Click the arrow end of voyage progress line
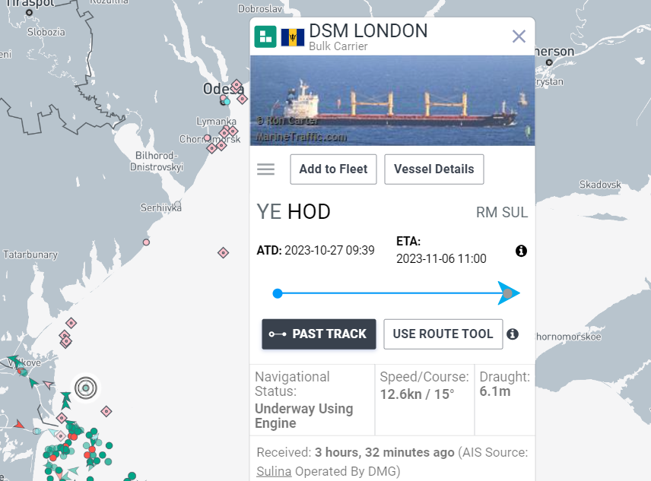651x481 pixels. (508, 293)
